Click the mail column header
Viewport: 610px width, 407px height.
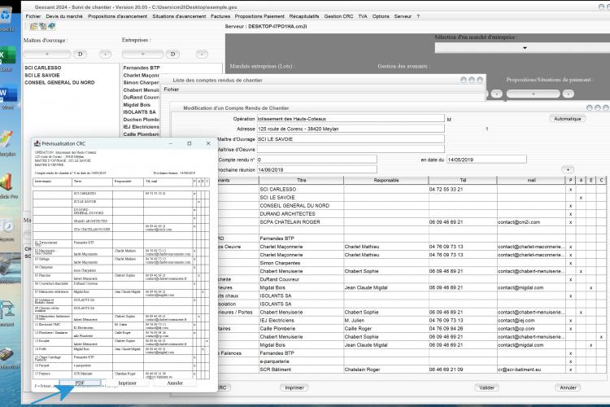531,181
